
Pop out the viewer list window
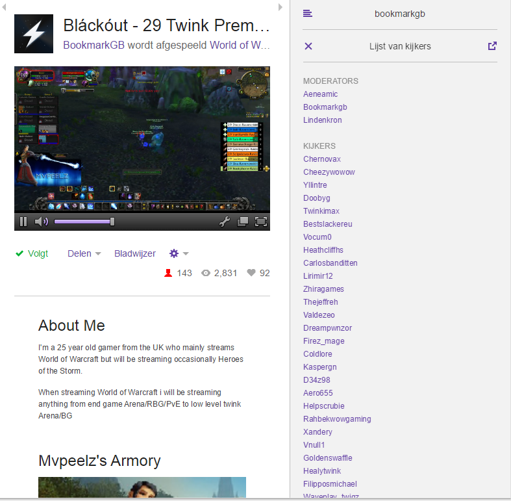click(x=492, y=46)
